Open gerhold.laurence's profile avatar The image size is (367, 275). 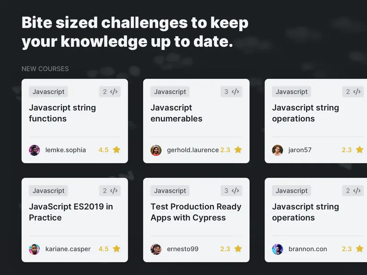[x=156, y=150]
